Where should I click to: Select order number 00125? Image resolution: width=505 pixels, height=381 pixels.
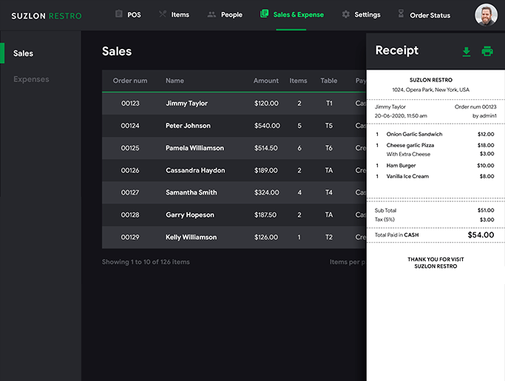pos(130,148)
